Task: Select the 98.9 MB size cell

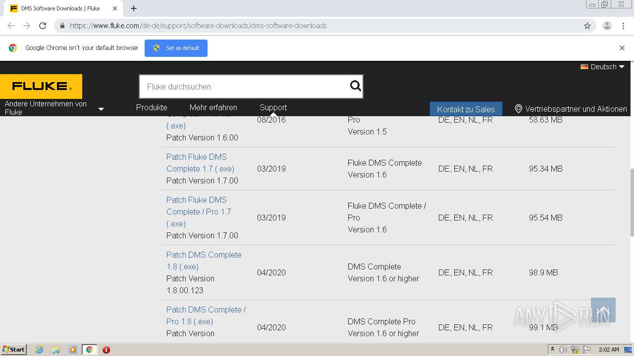Action: click(x=543, y=272)
